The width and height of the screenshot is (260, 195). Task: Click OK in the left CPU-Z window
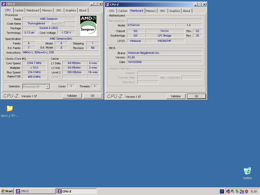92,96
